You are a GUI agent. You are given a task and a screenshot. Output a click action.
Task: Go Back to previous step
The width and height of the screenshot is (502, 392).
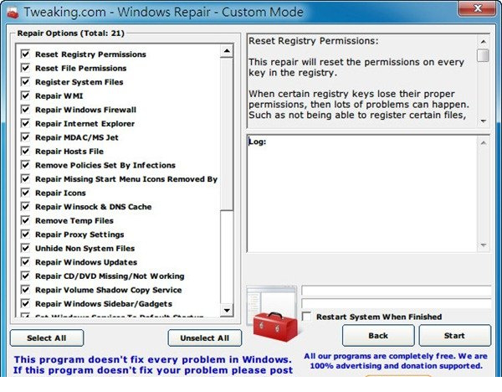click(x=378, y=336)
